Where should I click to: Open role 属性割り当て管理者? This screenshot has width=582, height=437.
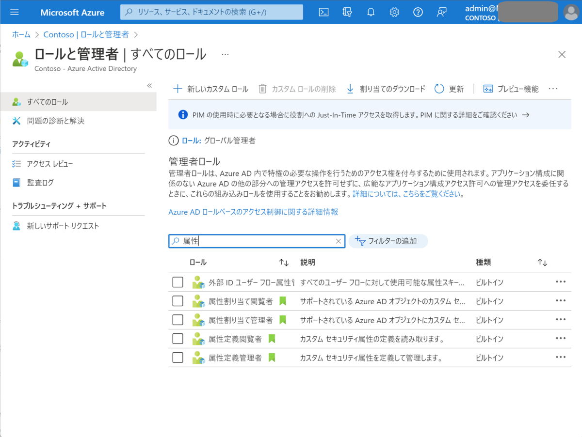(241, 320)
